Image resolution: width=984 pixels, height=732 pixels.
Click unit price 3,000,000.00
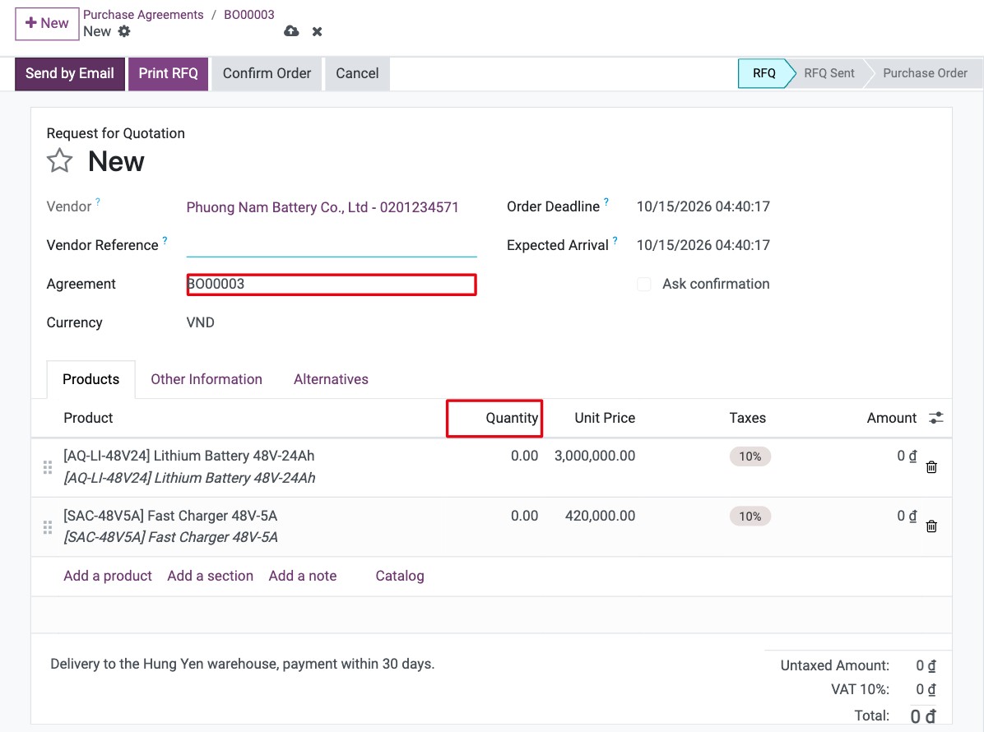coord(594,456)
